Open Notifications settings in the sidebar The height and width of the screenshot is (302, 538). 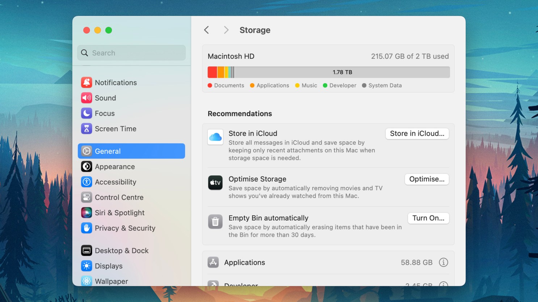(x=87, y=82)
